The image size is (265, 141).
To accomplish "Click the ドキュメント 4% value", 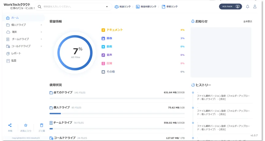I will pyautogui.click(x=182, y=30).
